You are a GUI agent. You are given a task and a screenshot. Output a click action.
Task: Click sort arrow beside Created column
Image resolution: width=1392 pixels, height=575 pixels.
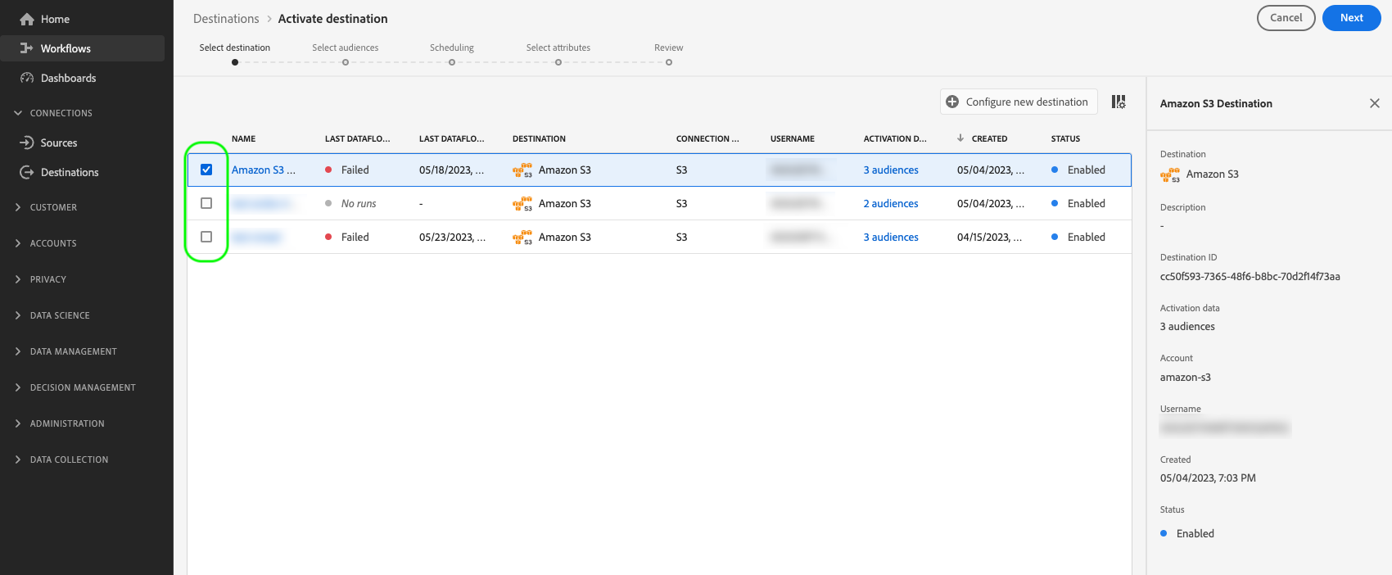pos(960,138)
